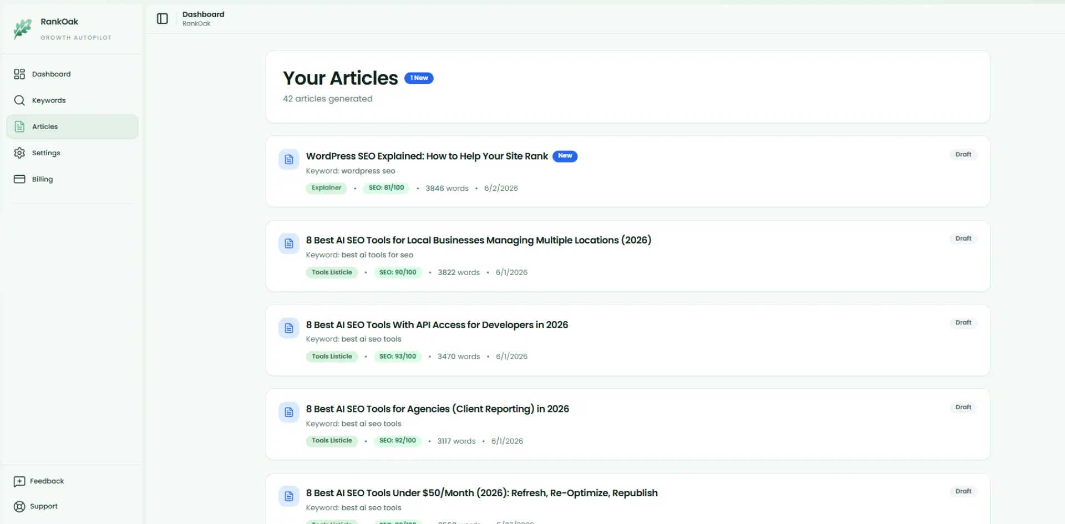Click document icon of Local Businesses article
Screen dimensions: 1065x524
pos(289,243)
